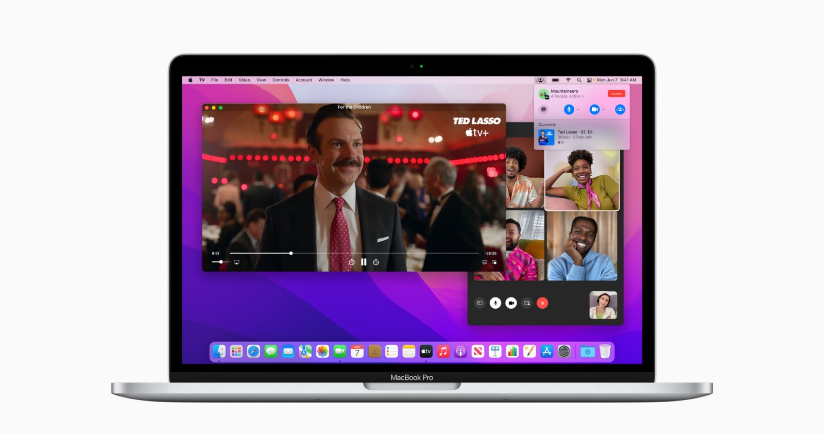Expand camera options chevron in SharePlay panel
Image resolution: width=824 pixels, height=433 pixels.
604,110
